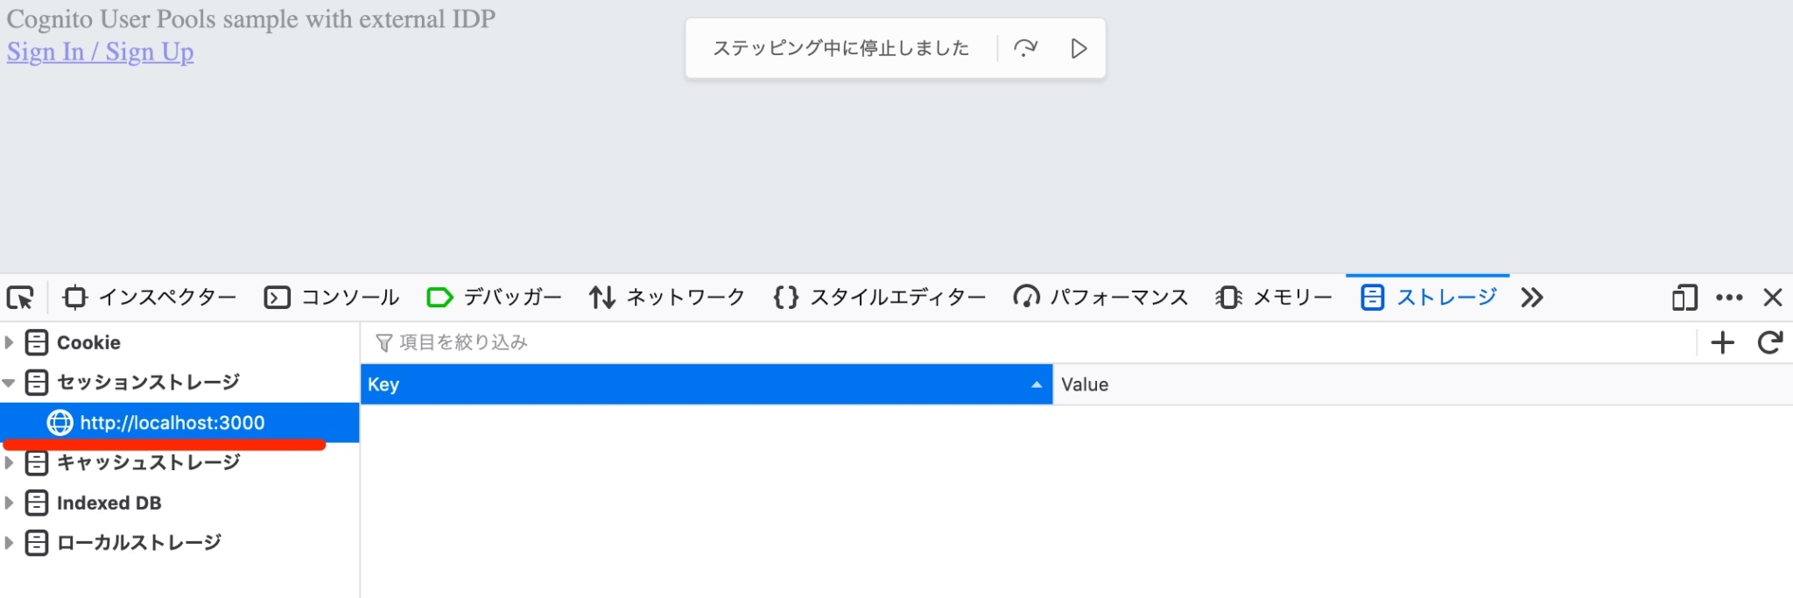
Task: Expand the Indexed DB section
Action: coord(9,503)
